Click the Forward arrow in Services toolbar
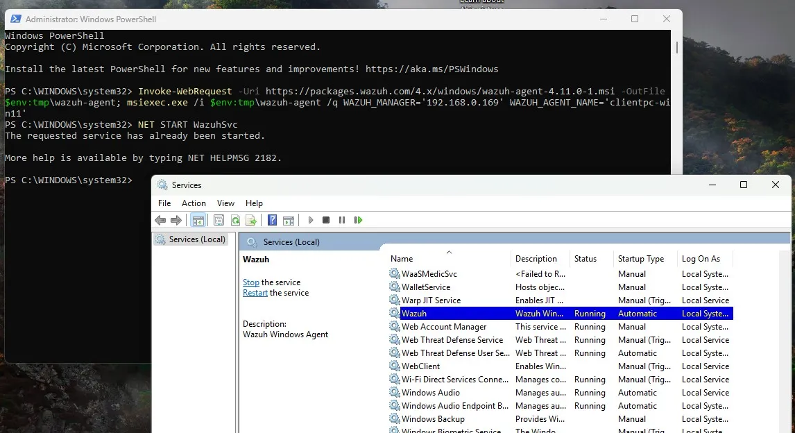The height and width of the screenshot is (433, 795). click(x=176, y=220)
